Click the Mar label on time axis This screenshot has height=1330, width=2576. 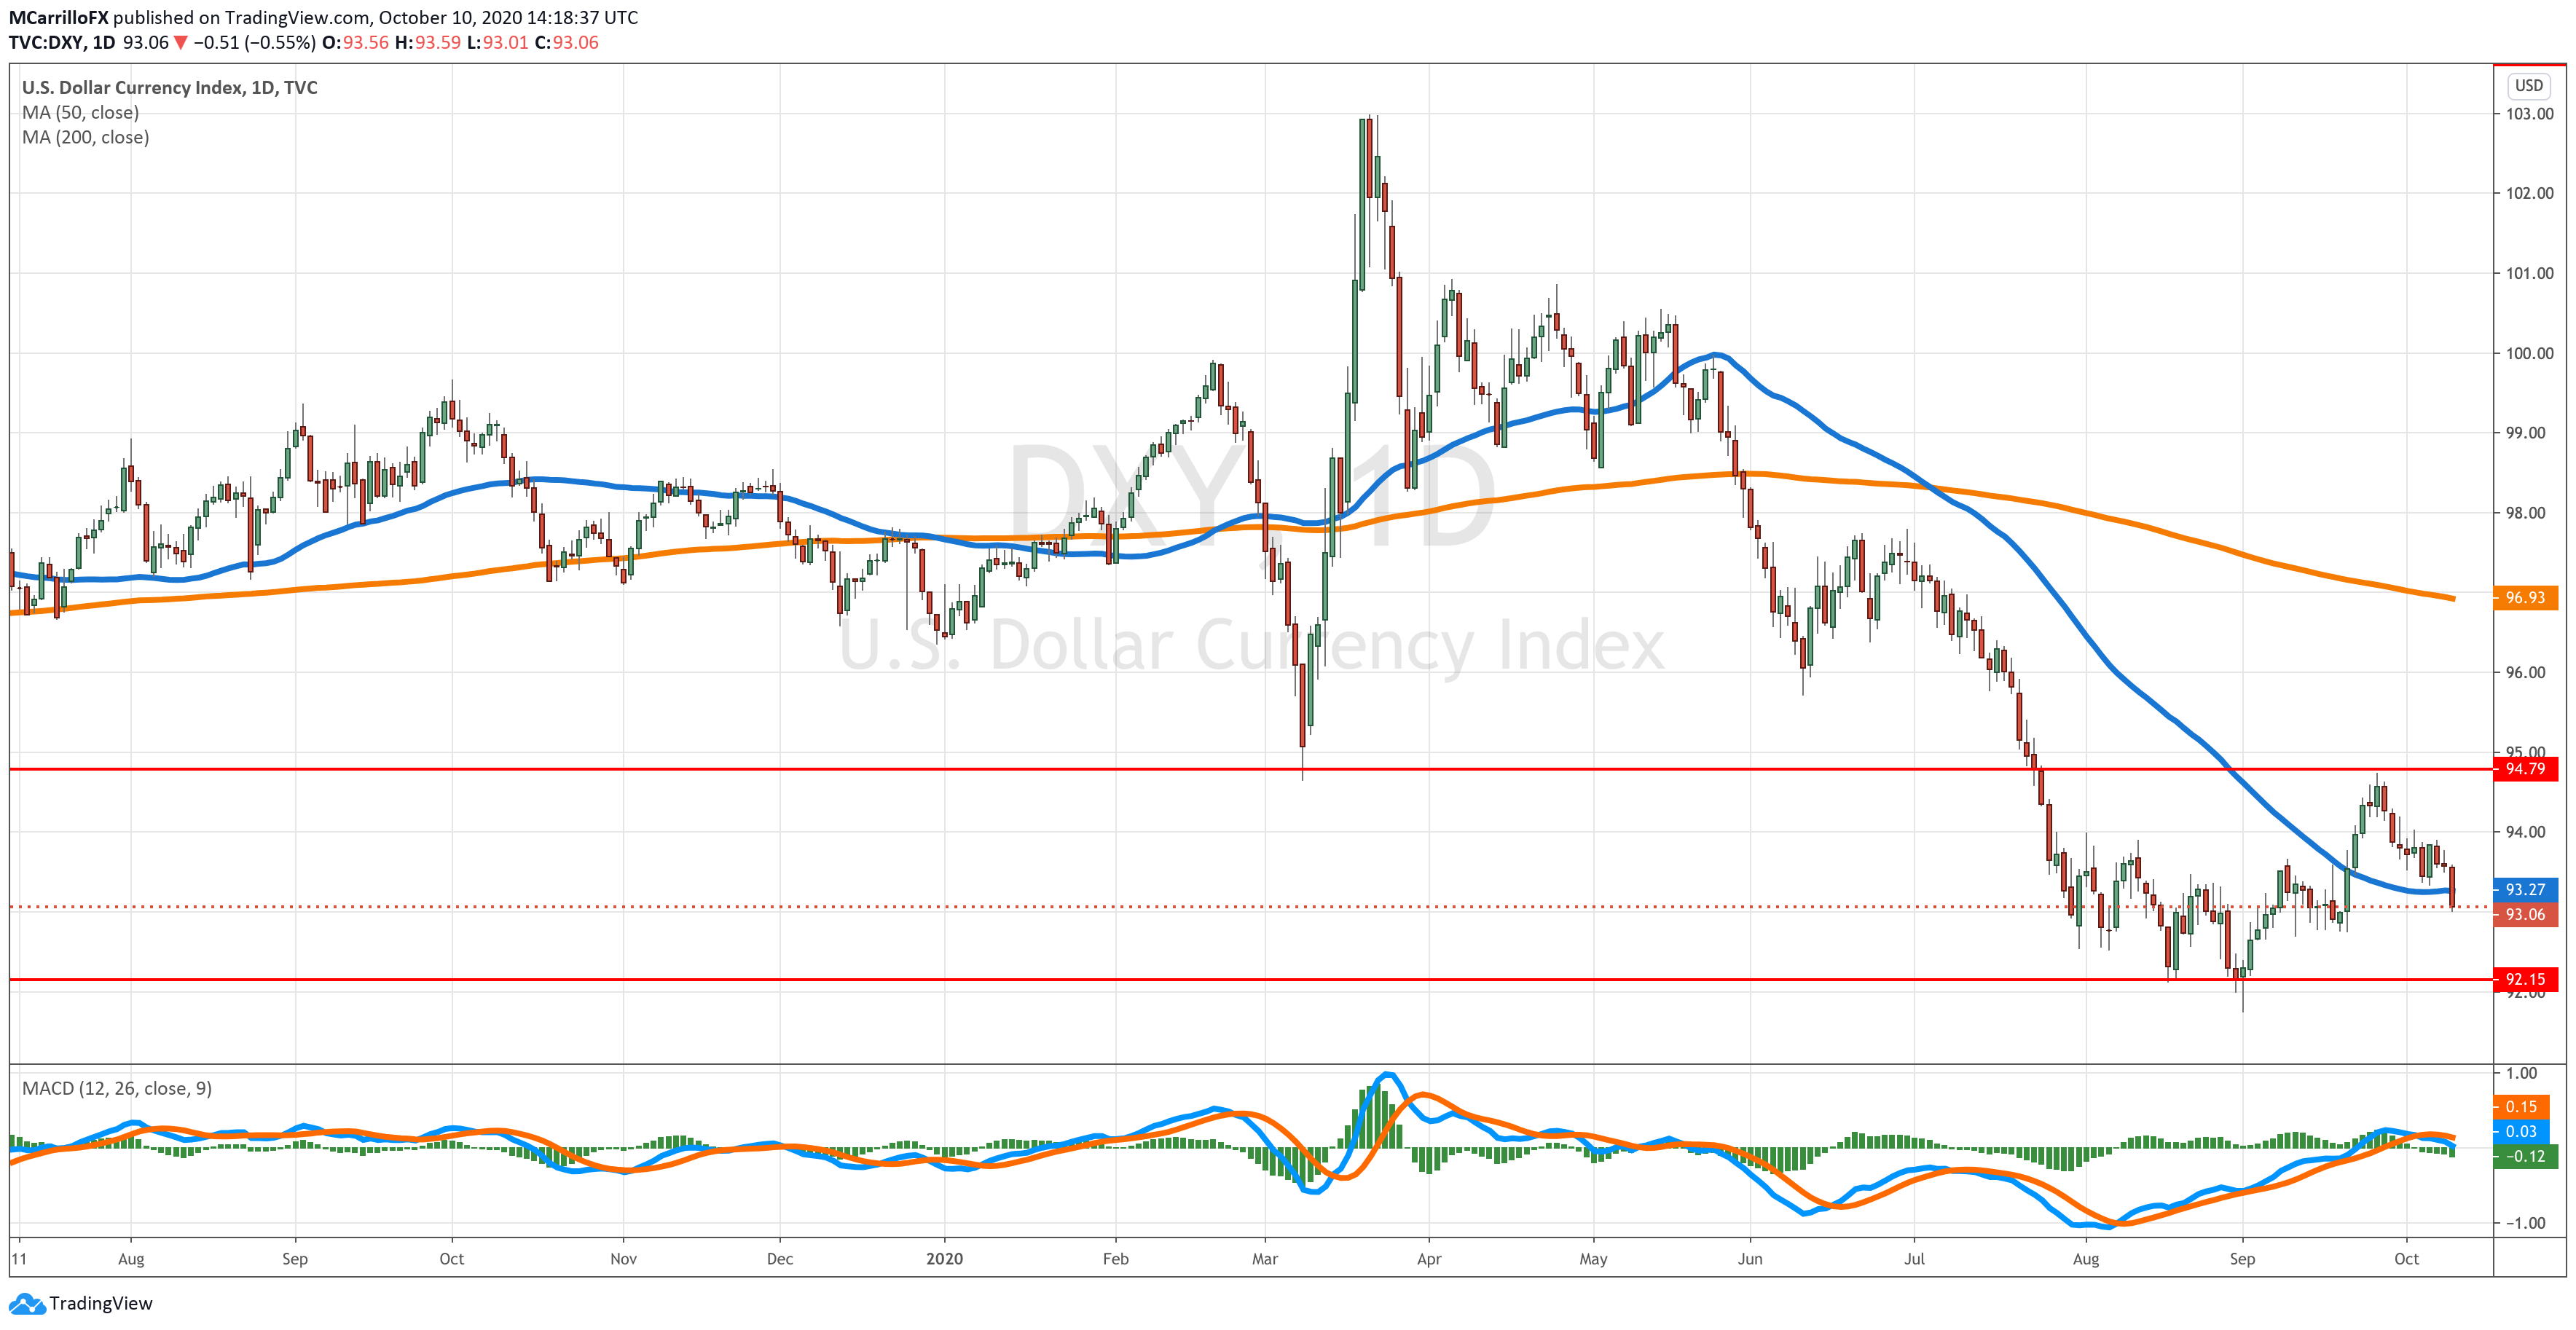[x=1265, y=1258]
